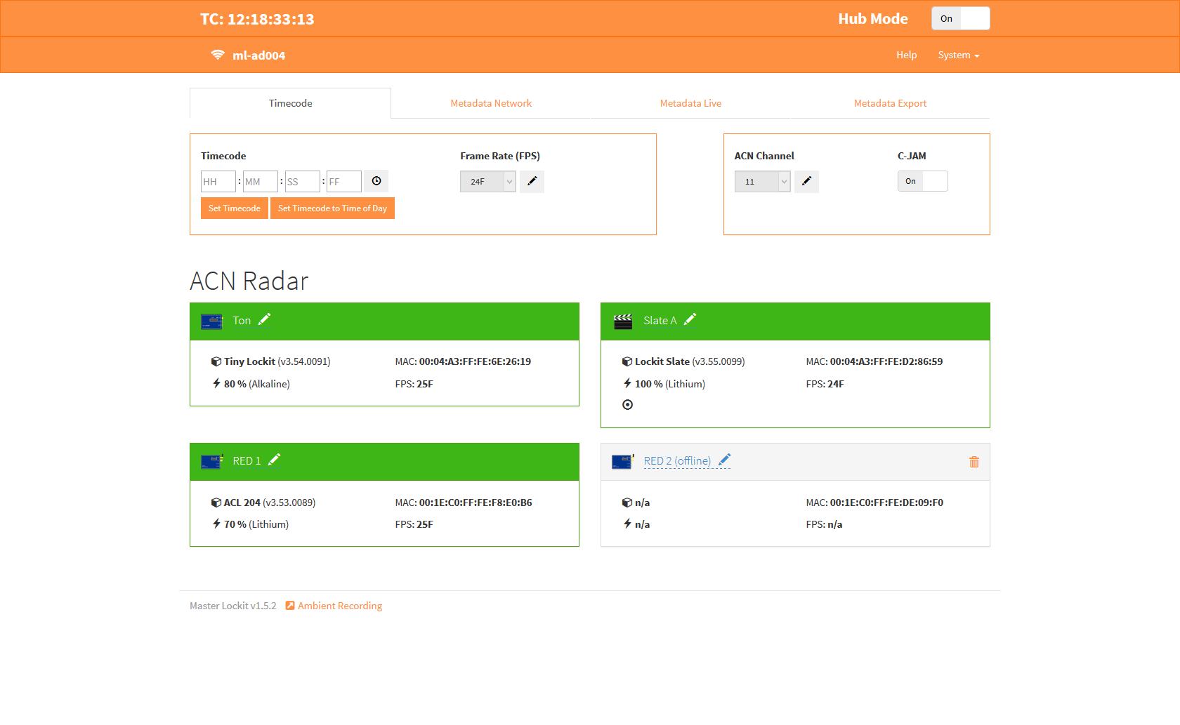Click the target icon in Slate A card

(x=627, y=405)
